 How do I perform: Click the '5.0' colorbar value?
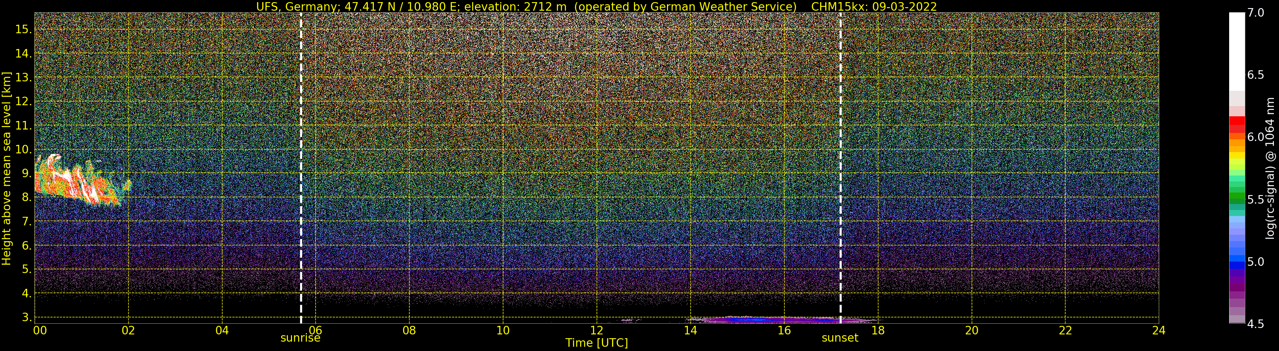tap(1256, 262)
